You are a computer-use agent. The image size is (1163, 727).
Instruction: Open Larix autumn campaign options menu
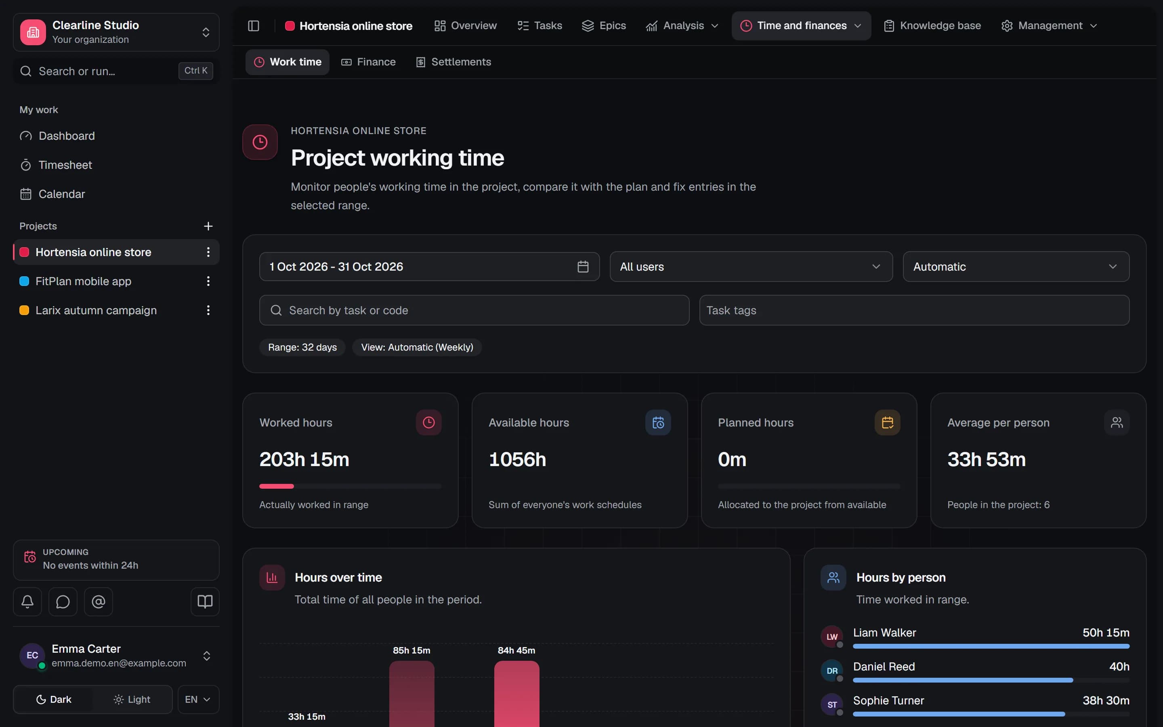click(x=208, y=310)
